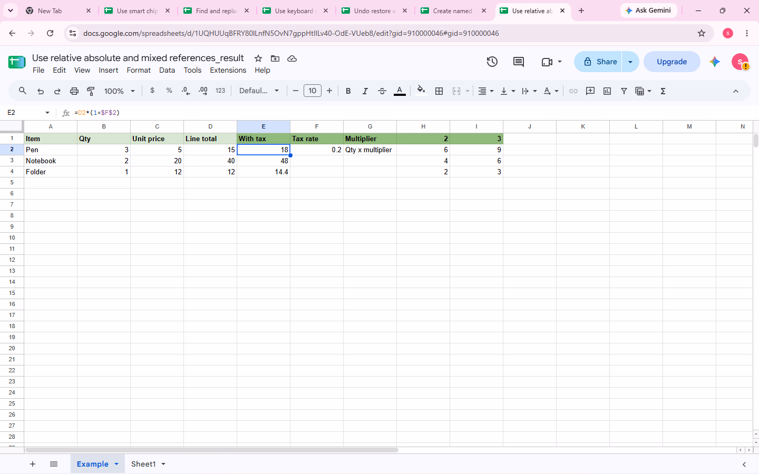
Task: Insert chart toolbar icon
Action: (x=607, y=91)
